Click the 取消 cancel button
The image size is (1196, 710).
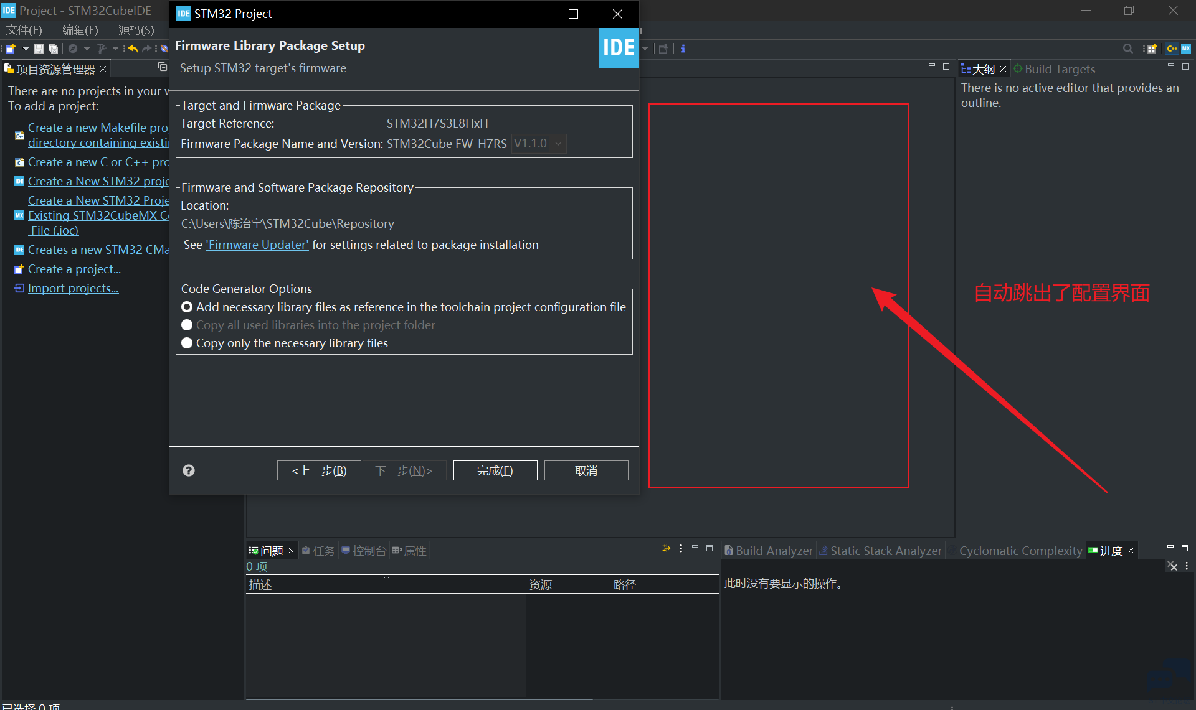pyautogui.click(x=586, y=470)
